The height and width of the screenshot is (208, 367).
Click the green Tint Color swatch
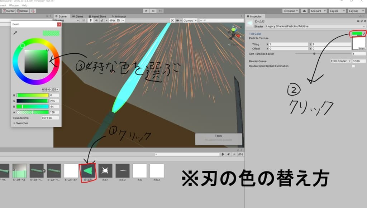[357, 33]
